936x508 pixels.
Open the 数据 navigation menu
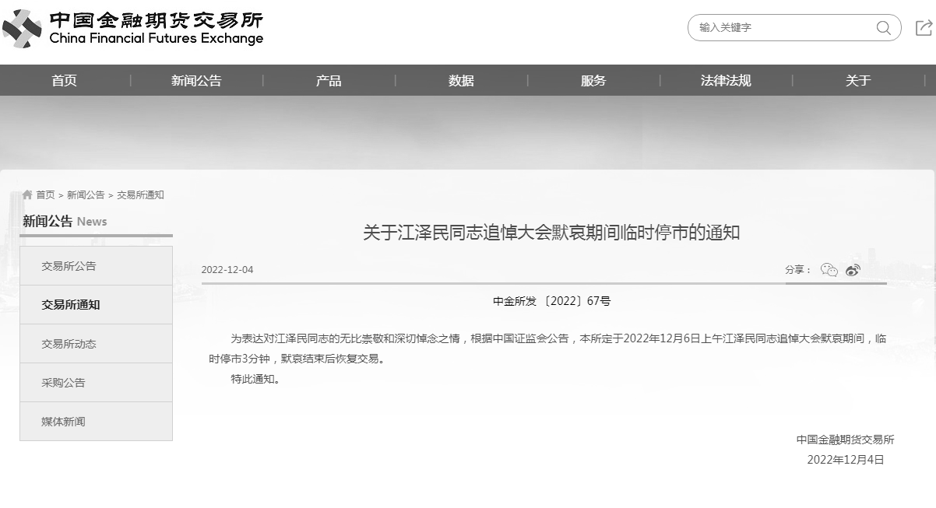pos(461,80)
